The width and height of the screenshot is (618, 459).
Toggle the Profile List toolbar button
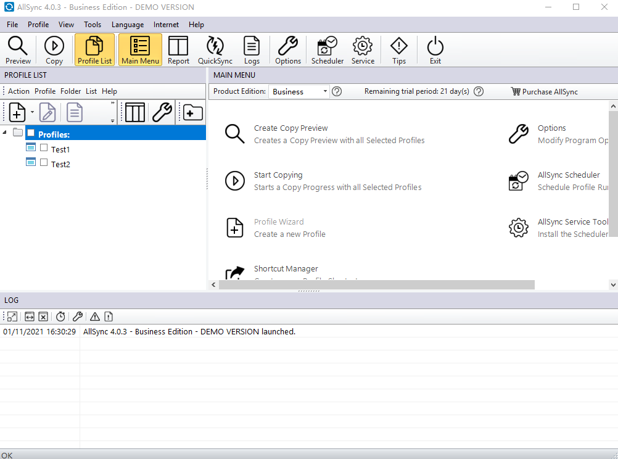click(x=94, y=50)
